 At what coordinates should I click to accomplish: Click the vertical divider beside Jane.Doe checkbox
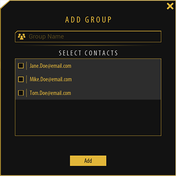26,66
